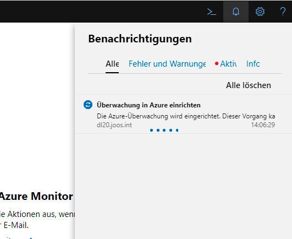Open the PowerShell console icon

pyautogui.click(x=212, y=12)
